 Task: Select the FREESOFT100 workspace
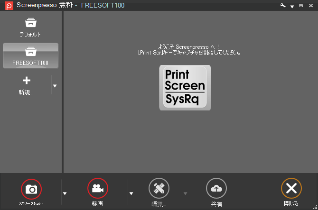coord(31,55)
